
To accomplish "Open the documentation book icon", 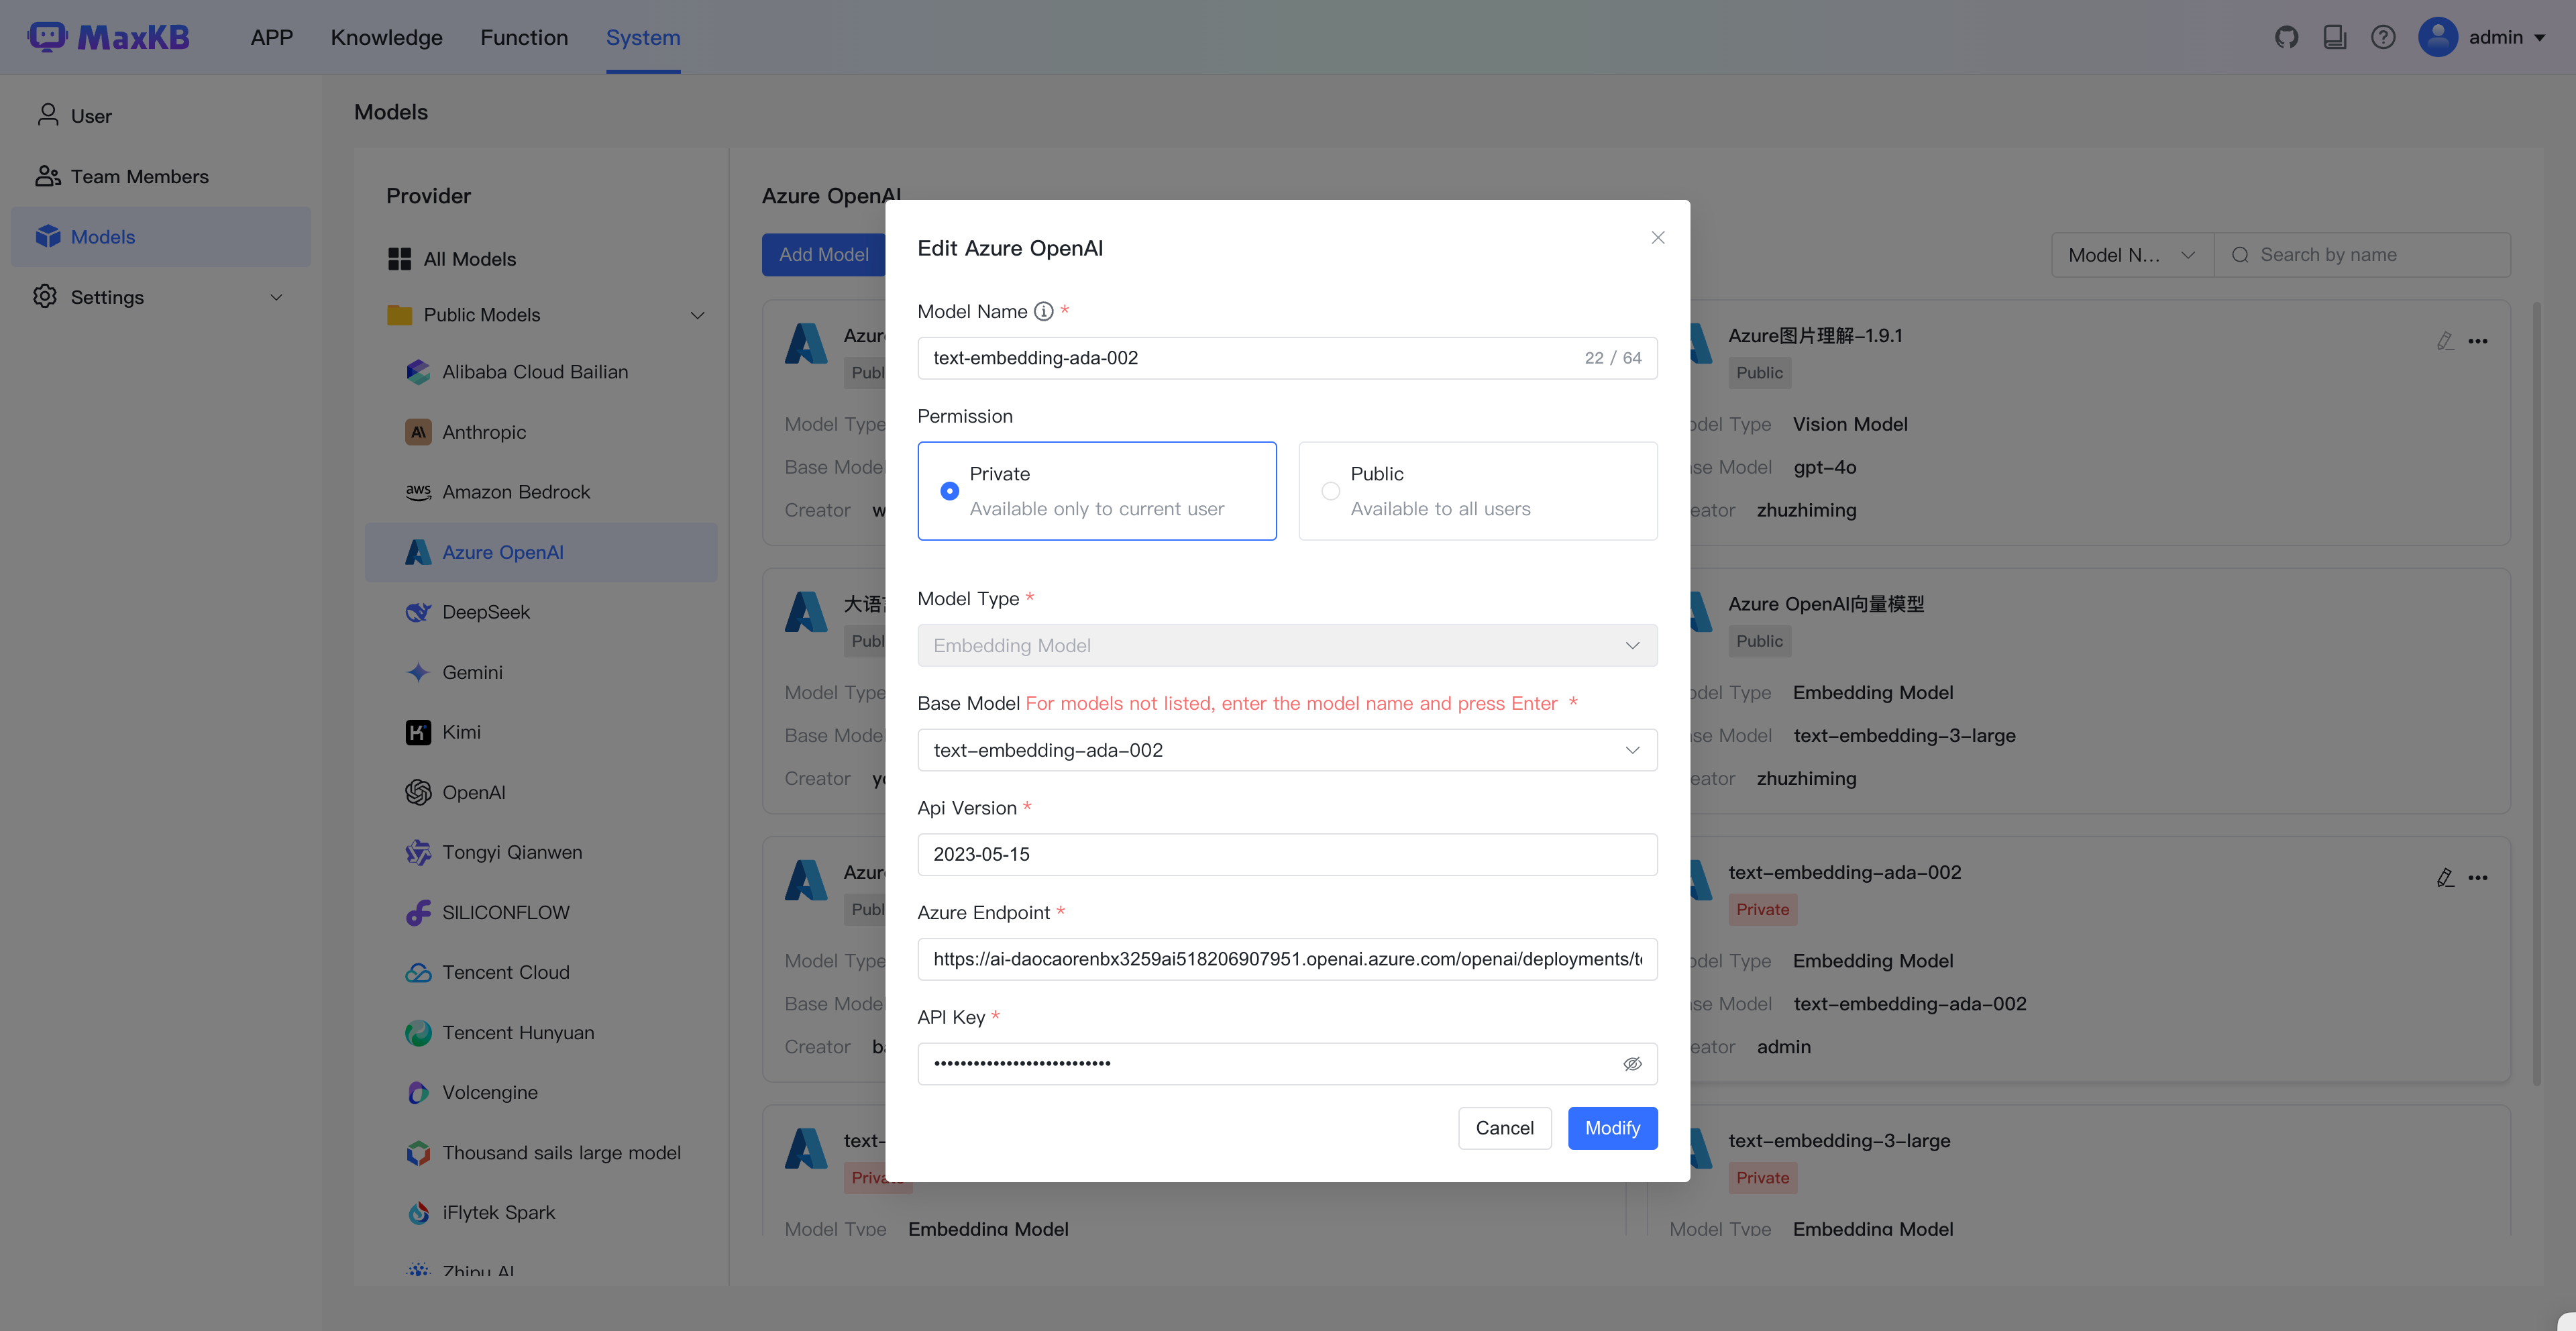I will tap(2334, 37).
